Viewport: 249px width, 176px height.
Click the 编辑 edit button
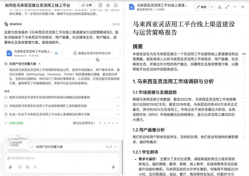point(201,7)
